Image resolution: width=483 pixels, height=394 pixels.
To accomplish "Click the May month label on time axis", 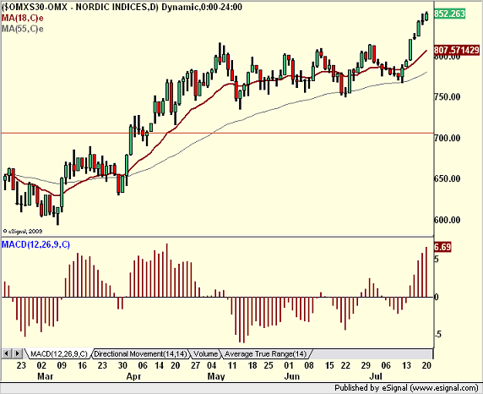I will pos(216,376).
